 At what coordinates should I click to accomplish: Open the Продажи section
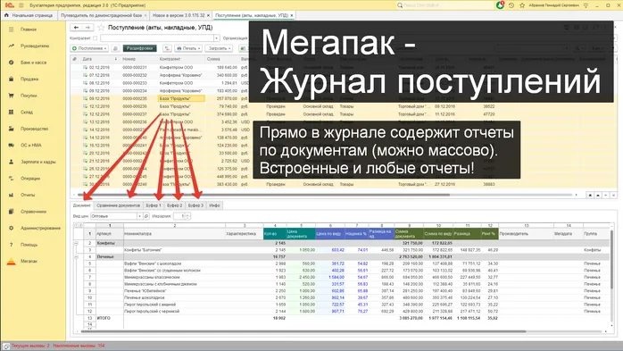[29, 79]
